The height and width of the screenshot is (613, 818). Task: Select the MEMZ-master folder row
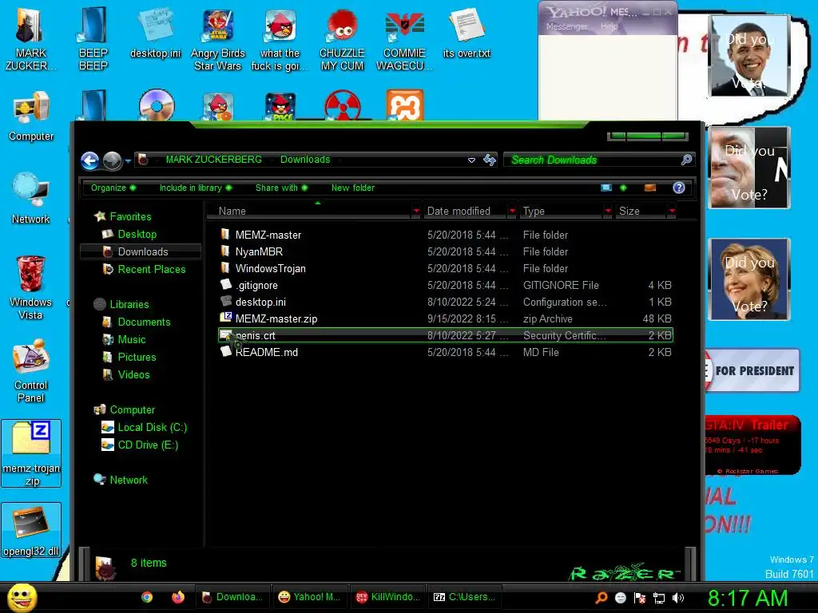(446, 235)
